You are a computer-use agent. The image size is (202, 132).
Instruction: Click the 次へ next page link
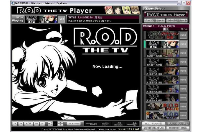[x=184, y=29]
